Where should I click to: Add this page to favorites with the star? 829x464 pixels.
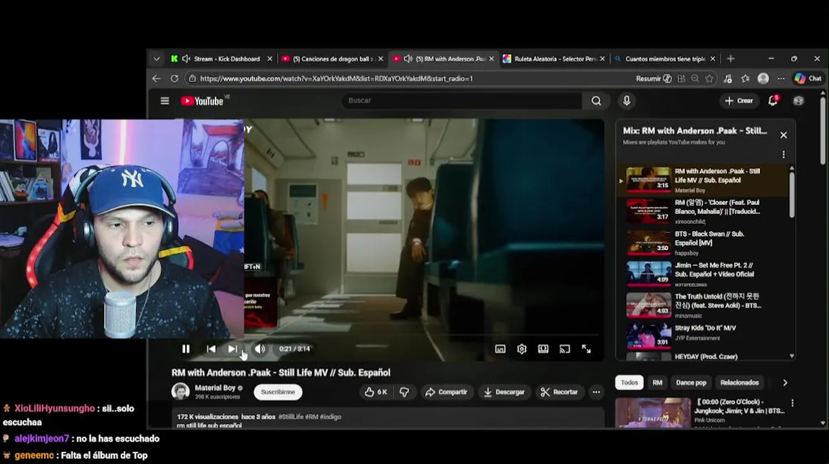710,79
